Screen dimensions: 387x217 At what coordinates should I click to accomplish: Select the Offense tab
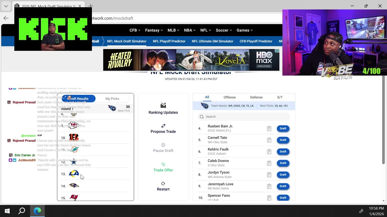pyautogui.click(x=229, y=97)
